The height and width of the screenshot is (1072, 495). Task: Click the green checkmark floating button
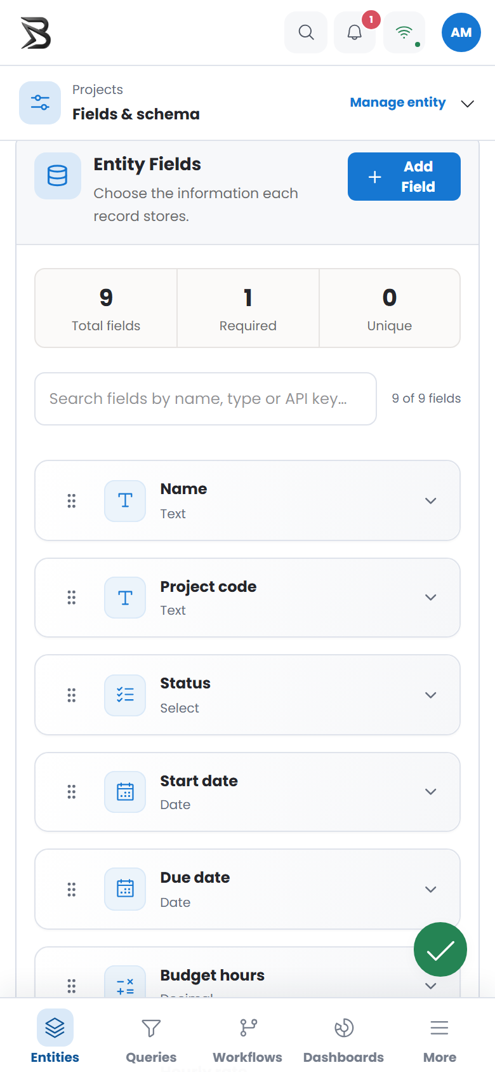(x=440, y=949)
